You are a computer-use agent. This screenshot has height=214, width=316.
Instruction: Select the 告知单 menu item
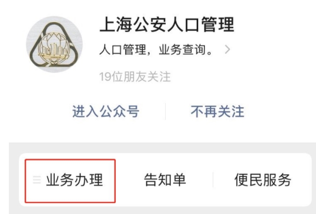point(165,180)
